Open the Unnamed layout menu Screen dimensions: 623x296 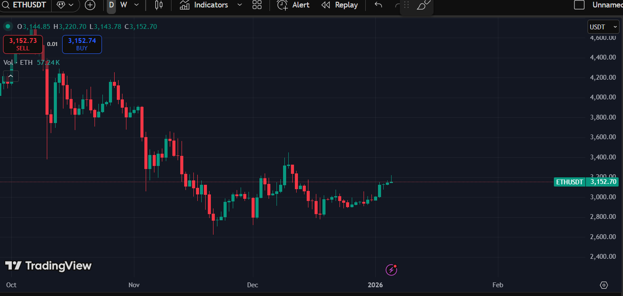click(x=607, y=5)
